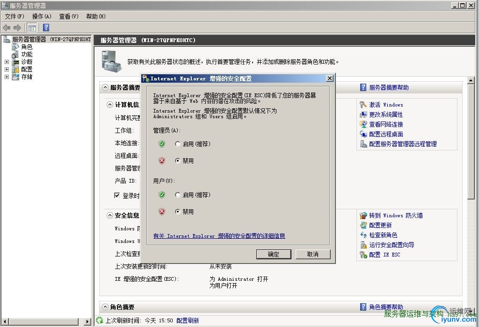The height and width of the screenshot is (327, 479).
Task: Select the 角色 node icon in tree
Action: tap(15, 47)
